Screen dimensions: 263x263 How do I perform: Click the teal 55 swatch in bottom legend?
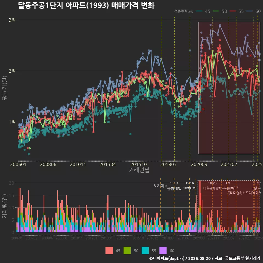[x=145, y=251]
